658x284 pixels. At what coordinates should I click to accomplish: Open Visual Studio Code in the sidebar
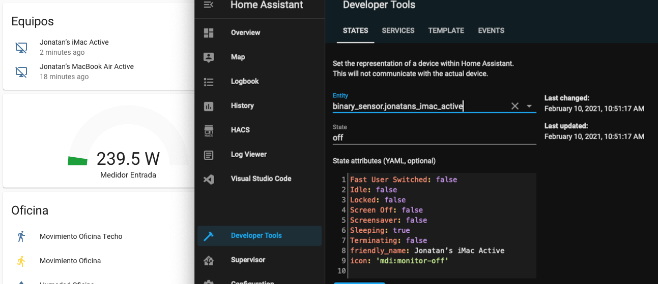point(260,179)
